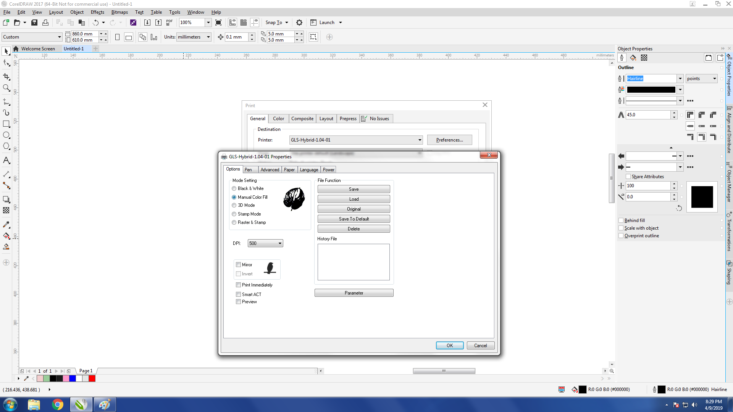Open the zoom level 100% dropdown

208,23
